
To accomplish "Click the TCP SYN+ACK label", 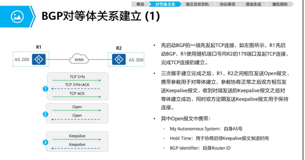I will pyautogui.click(x=77, y=85).
